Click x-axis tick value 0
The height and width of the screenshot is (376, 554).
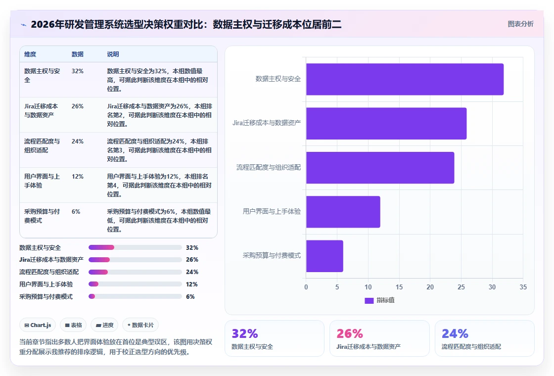point(306,287)
